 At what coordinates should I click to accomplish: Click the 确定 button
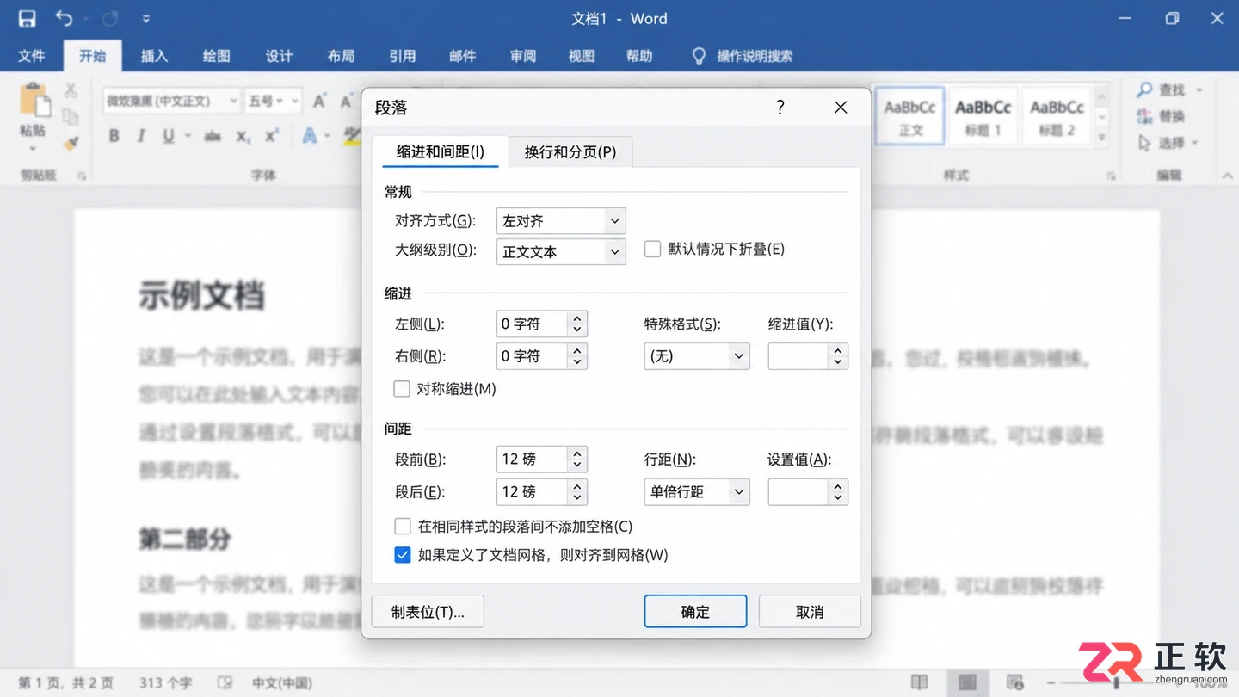click(x=695, y=612)
